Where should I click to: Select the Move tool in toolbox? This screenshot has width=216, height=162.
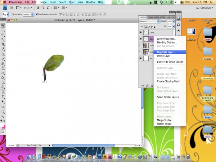point(3,26)
